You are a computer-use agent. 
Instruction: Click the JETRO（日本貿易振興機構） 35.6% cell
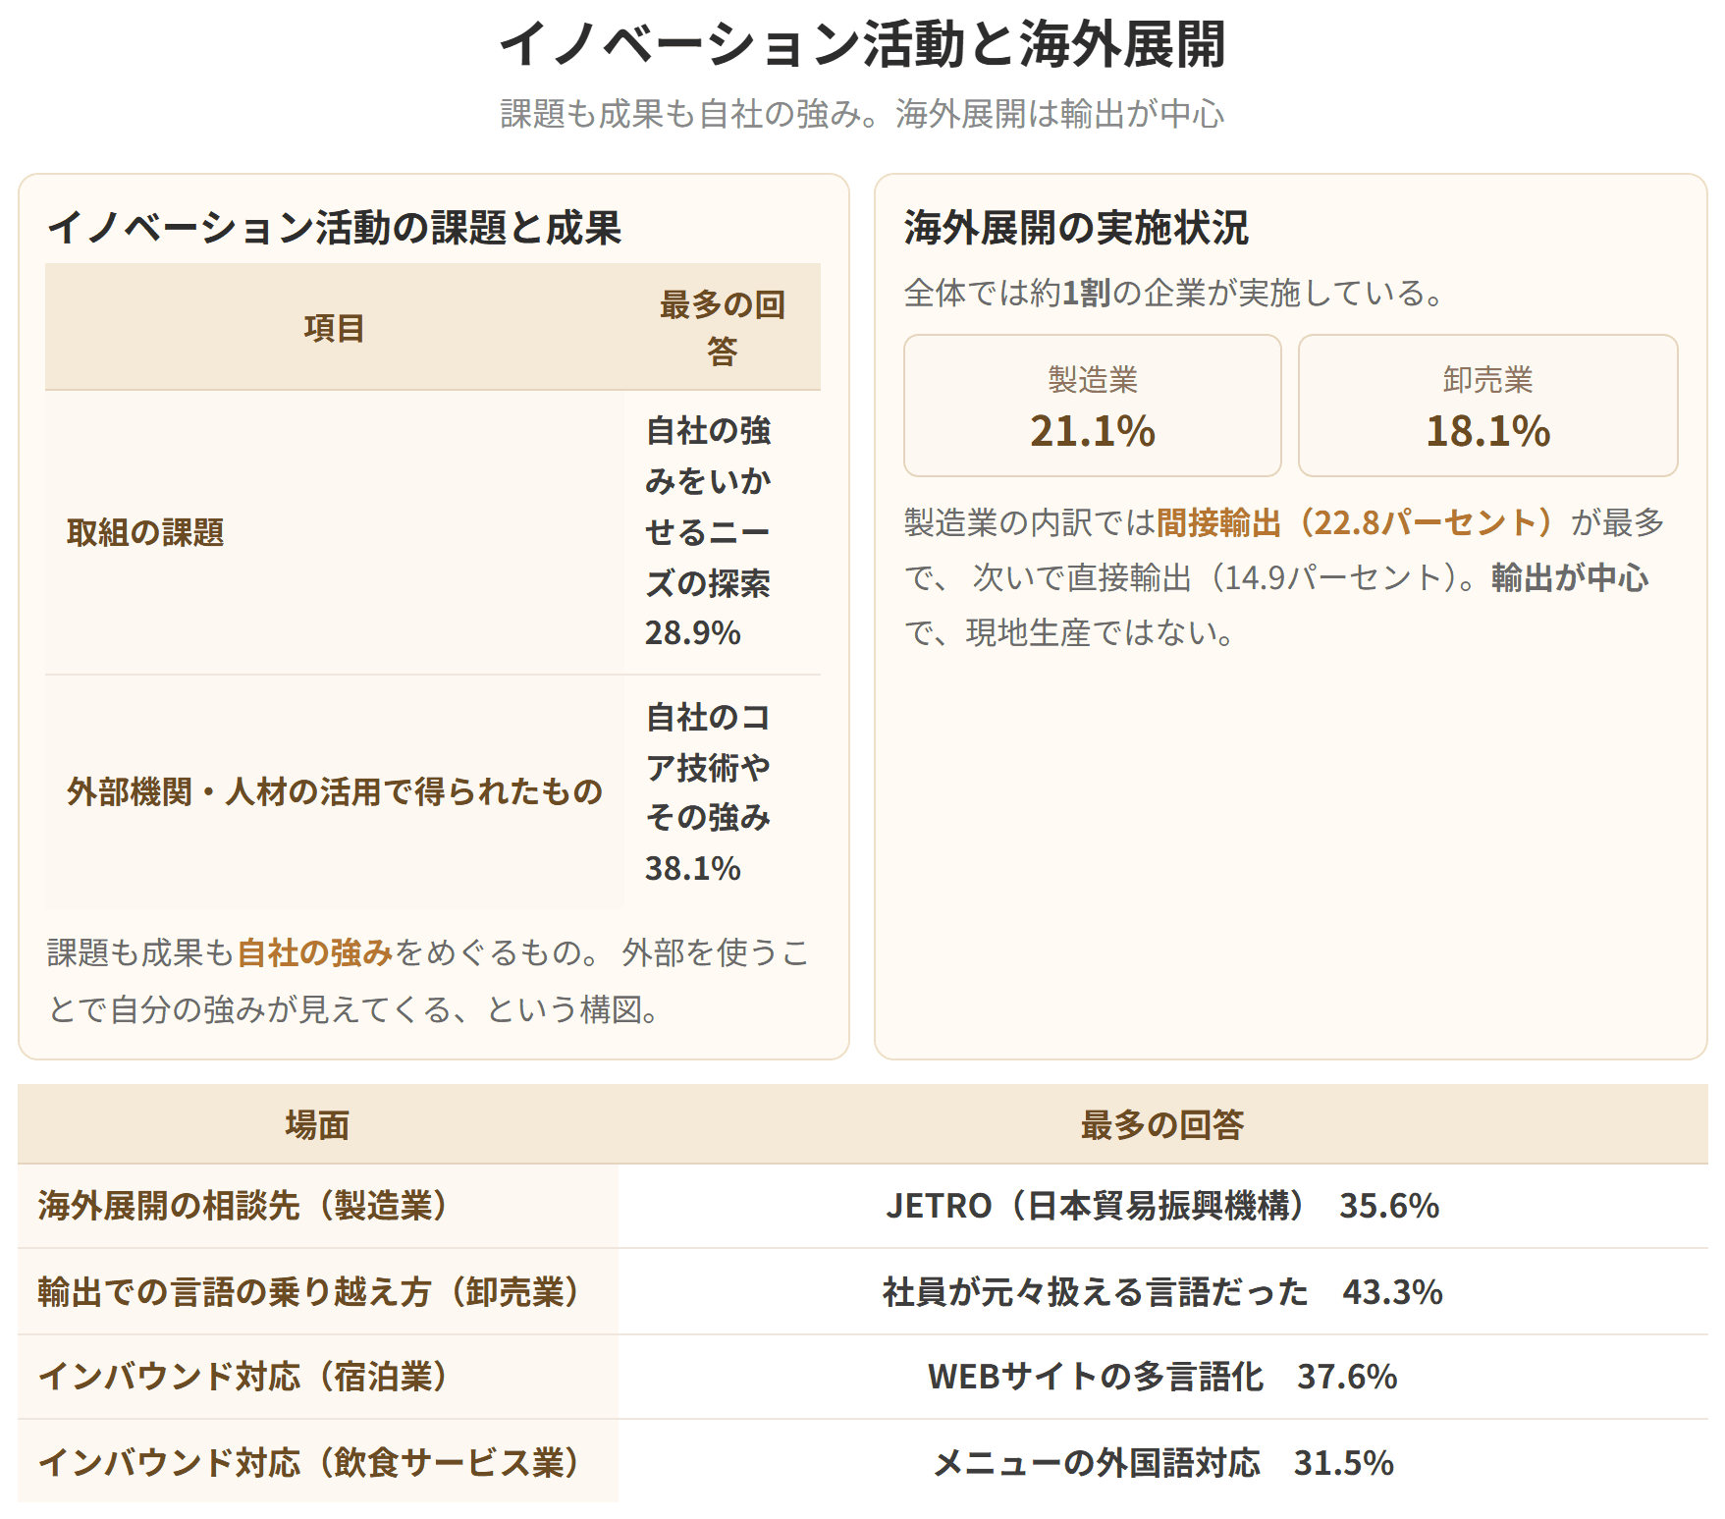coord(1162,1206)
